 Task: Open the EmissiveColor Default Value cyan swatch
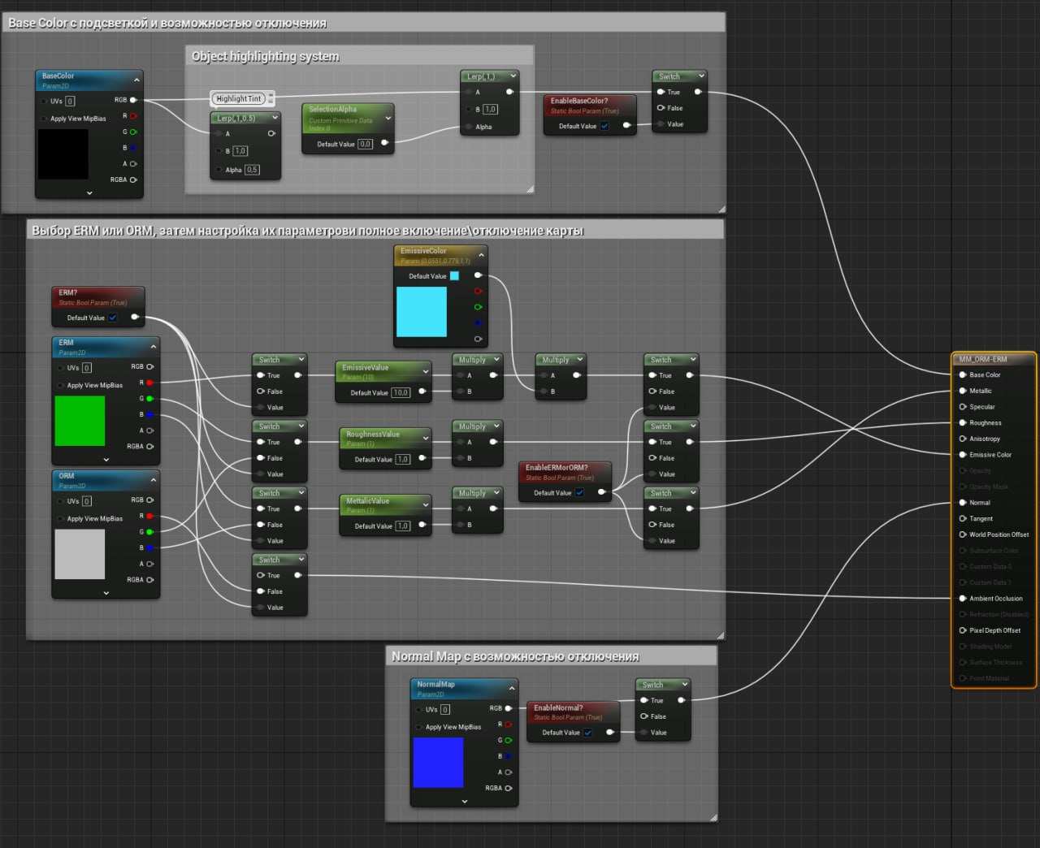[x=454, y=276]
